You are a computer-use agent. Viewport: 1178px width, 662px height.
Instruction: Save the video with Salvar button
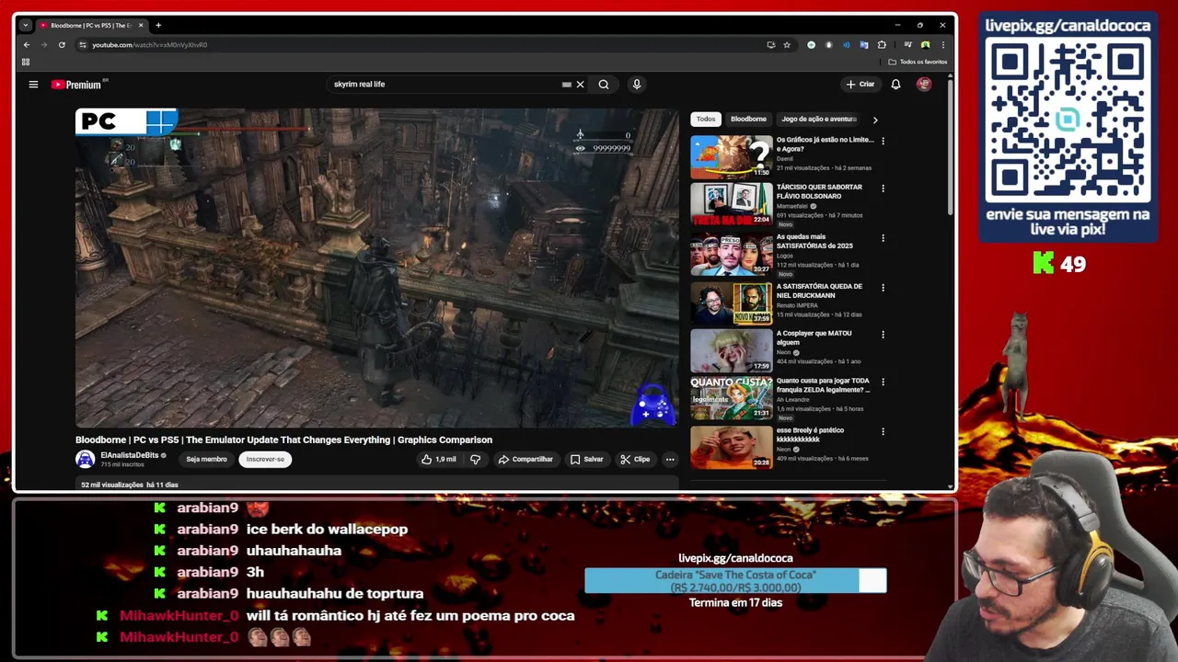587,459
